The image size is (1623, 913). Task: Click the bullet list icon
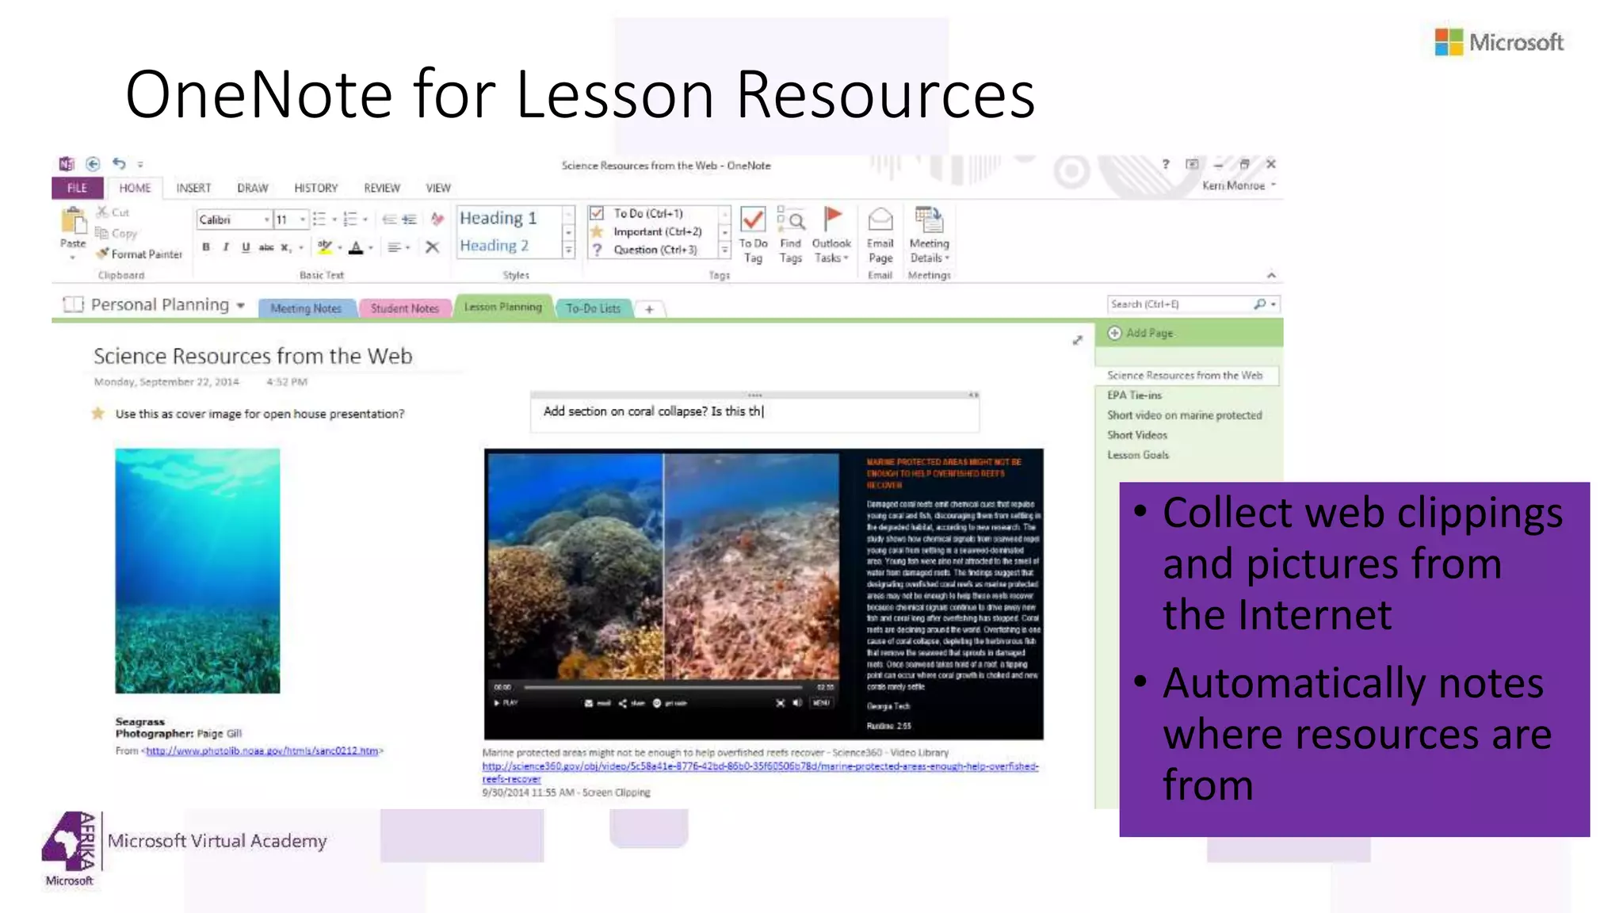[x=319, y=219]
